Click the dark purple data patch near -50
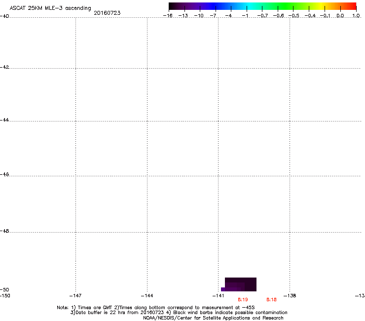Image resolution: width=365 pixels, height=321 pixels. click(x=239, y=284)
